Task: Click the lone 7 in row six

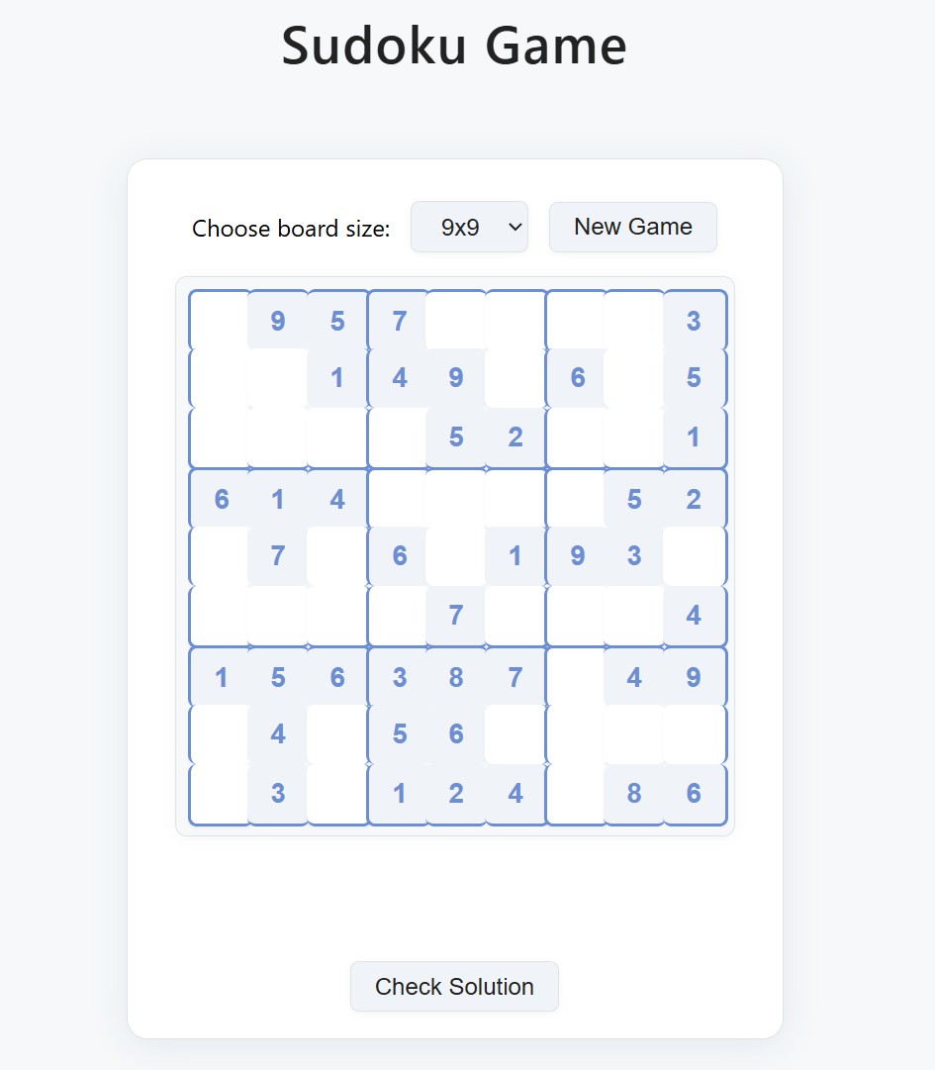Action: [455, 615]
